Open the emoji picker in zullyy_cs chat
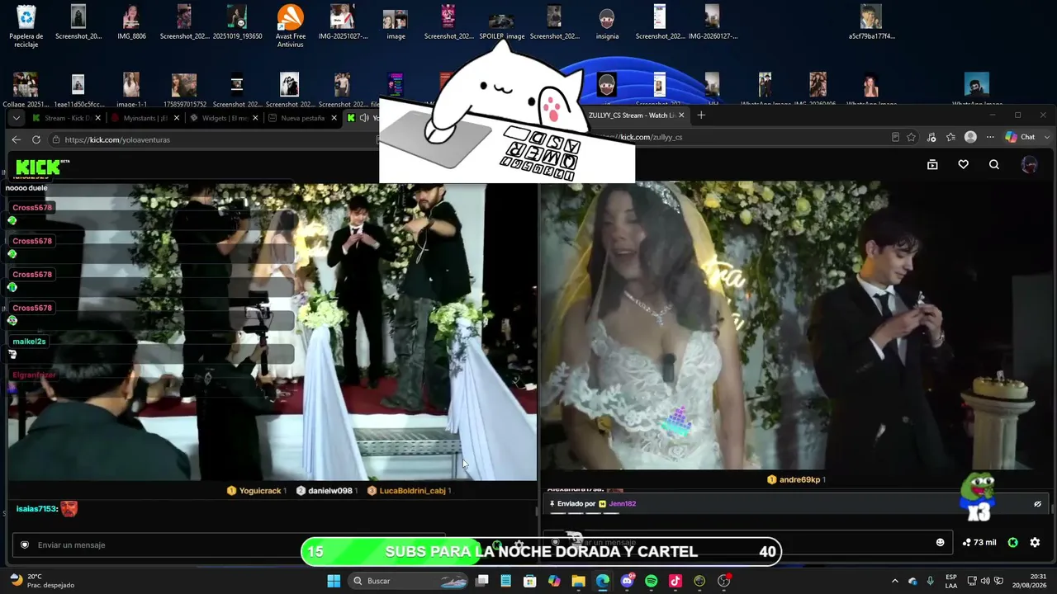 [940, 542]
